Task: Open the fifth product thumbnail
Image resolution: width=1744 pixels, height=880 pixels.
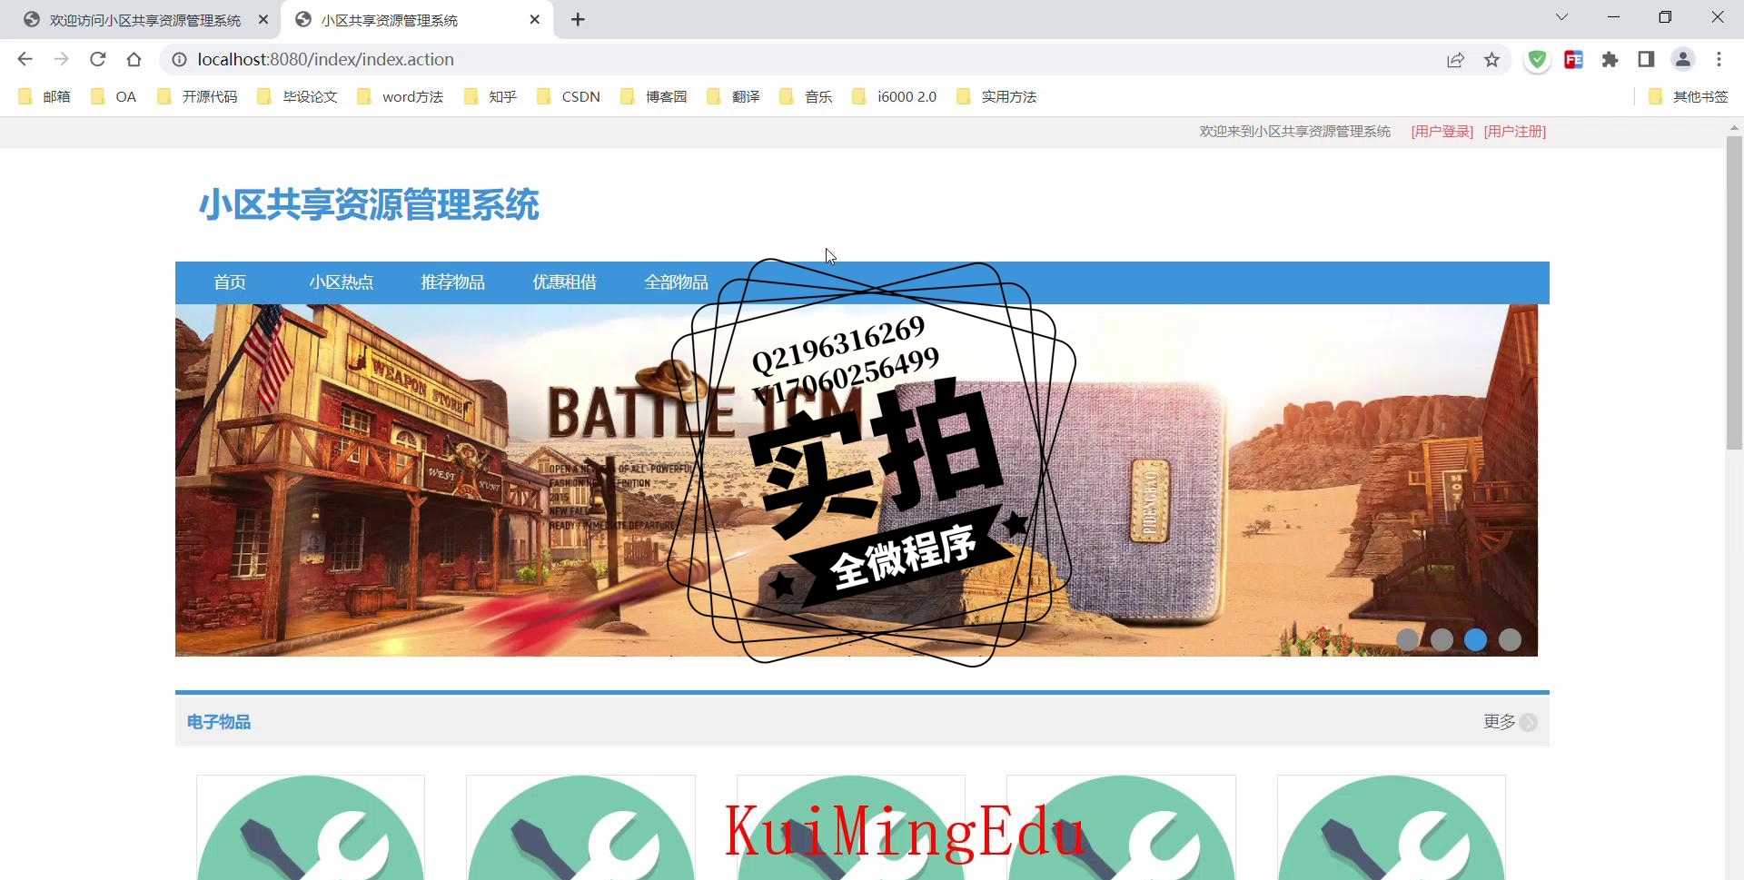Action: [1392, 827]
